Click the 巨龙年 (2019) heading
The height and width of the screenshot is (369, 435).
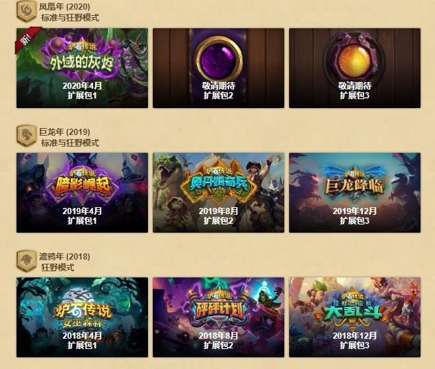click(x=65, y=131)
